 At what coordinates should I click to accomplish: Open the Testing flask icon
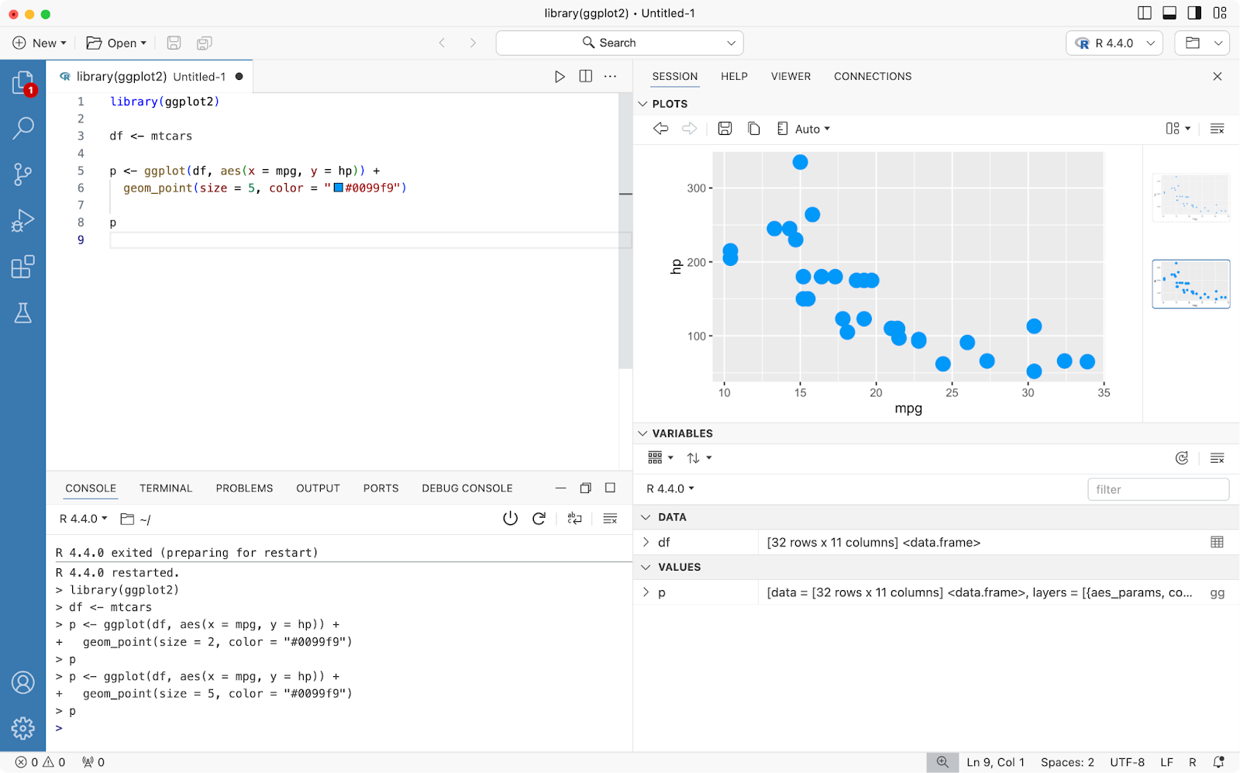tap(22, 313)
